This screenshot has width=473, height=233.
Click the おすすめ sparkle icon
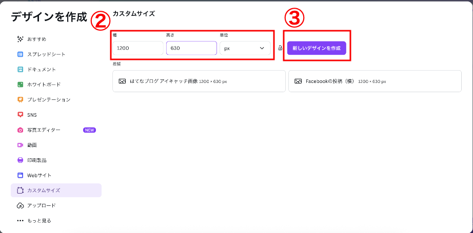click(21, 39)
